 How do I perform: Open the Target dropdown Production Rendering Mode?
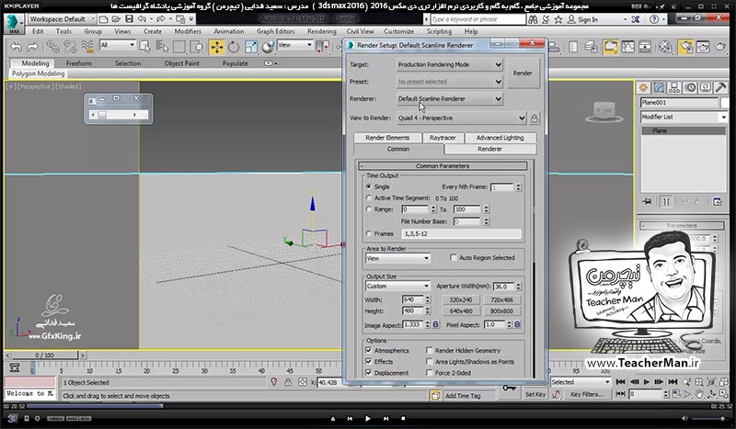(450, 64)
